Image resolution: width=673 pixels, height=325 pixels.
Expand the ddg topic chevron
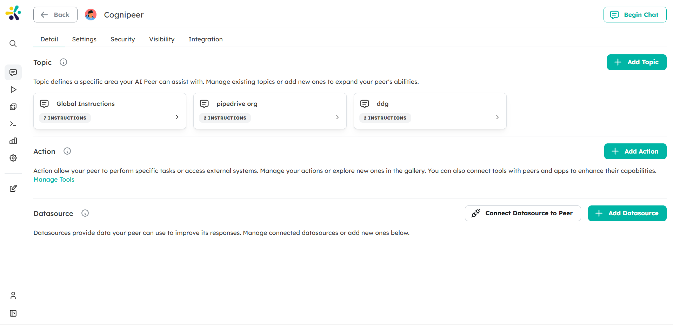click(x=497, y=117)
